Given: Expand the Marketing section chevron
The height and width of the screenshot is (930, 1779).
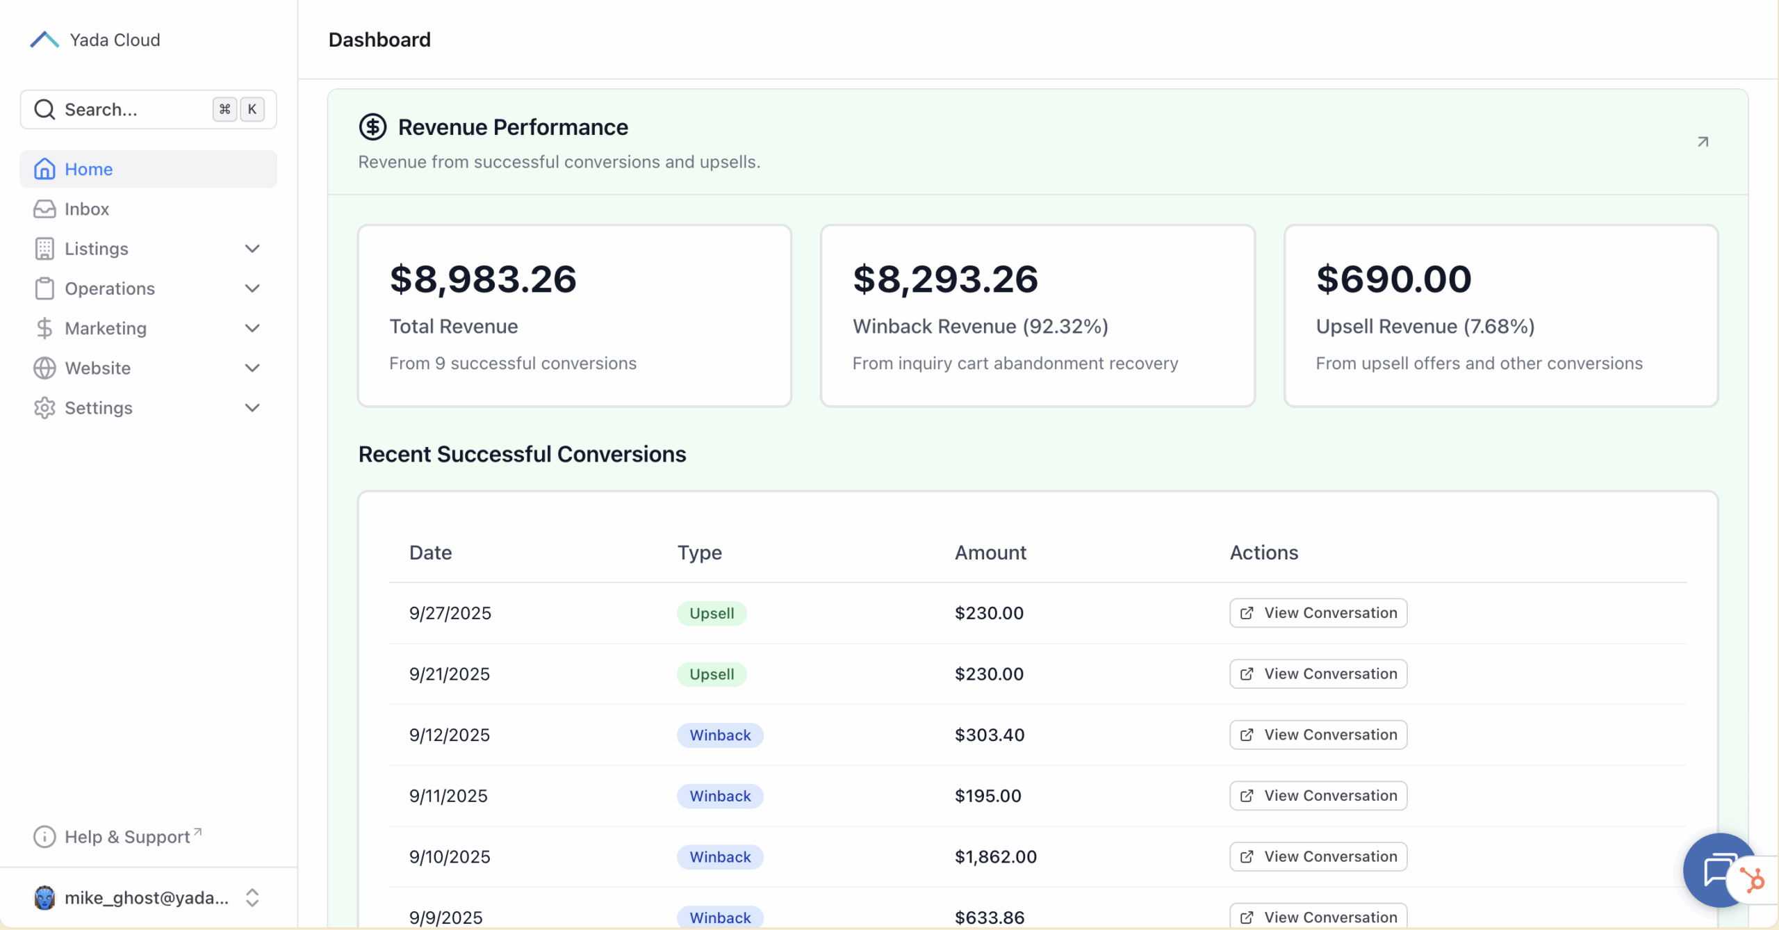Looking at the screenshot, I should (x=252, y=328).
